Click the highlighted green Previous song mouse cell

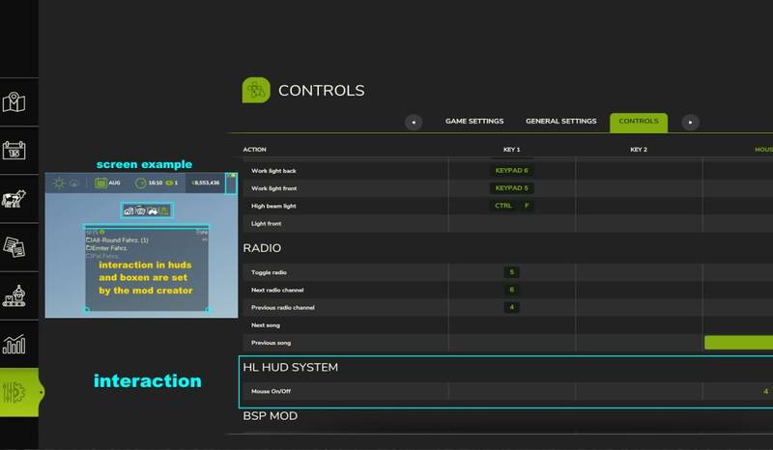(x=738, y=343)
